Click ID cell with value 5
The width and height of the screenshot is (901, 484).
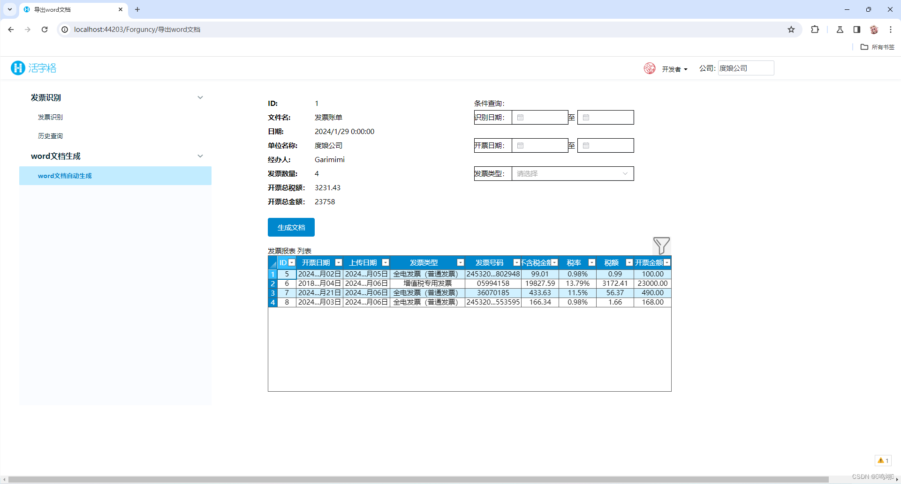287,274
